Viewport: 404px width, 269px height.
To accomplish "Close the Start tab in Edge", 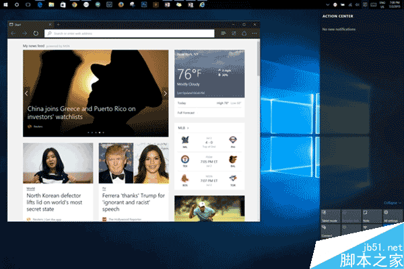I will click(x=50, y=24).
